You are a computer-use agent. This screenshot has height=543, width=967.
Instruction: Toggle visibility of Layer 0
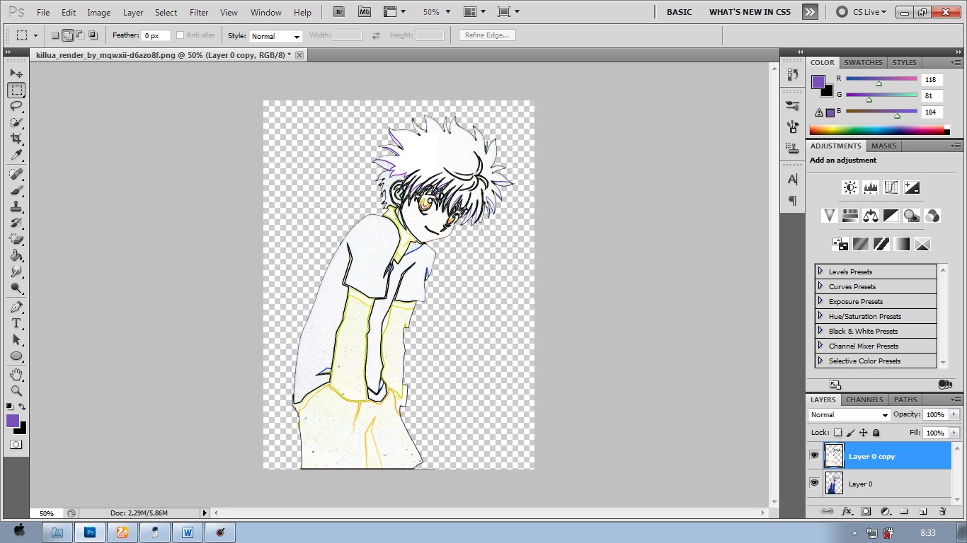pos(814,484)
